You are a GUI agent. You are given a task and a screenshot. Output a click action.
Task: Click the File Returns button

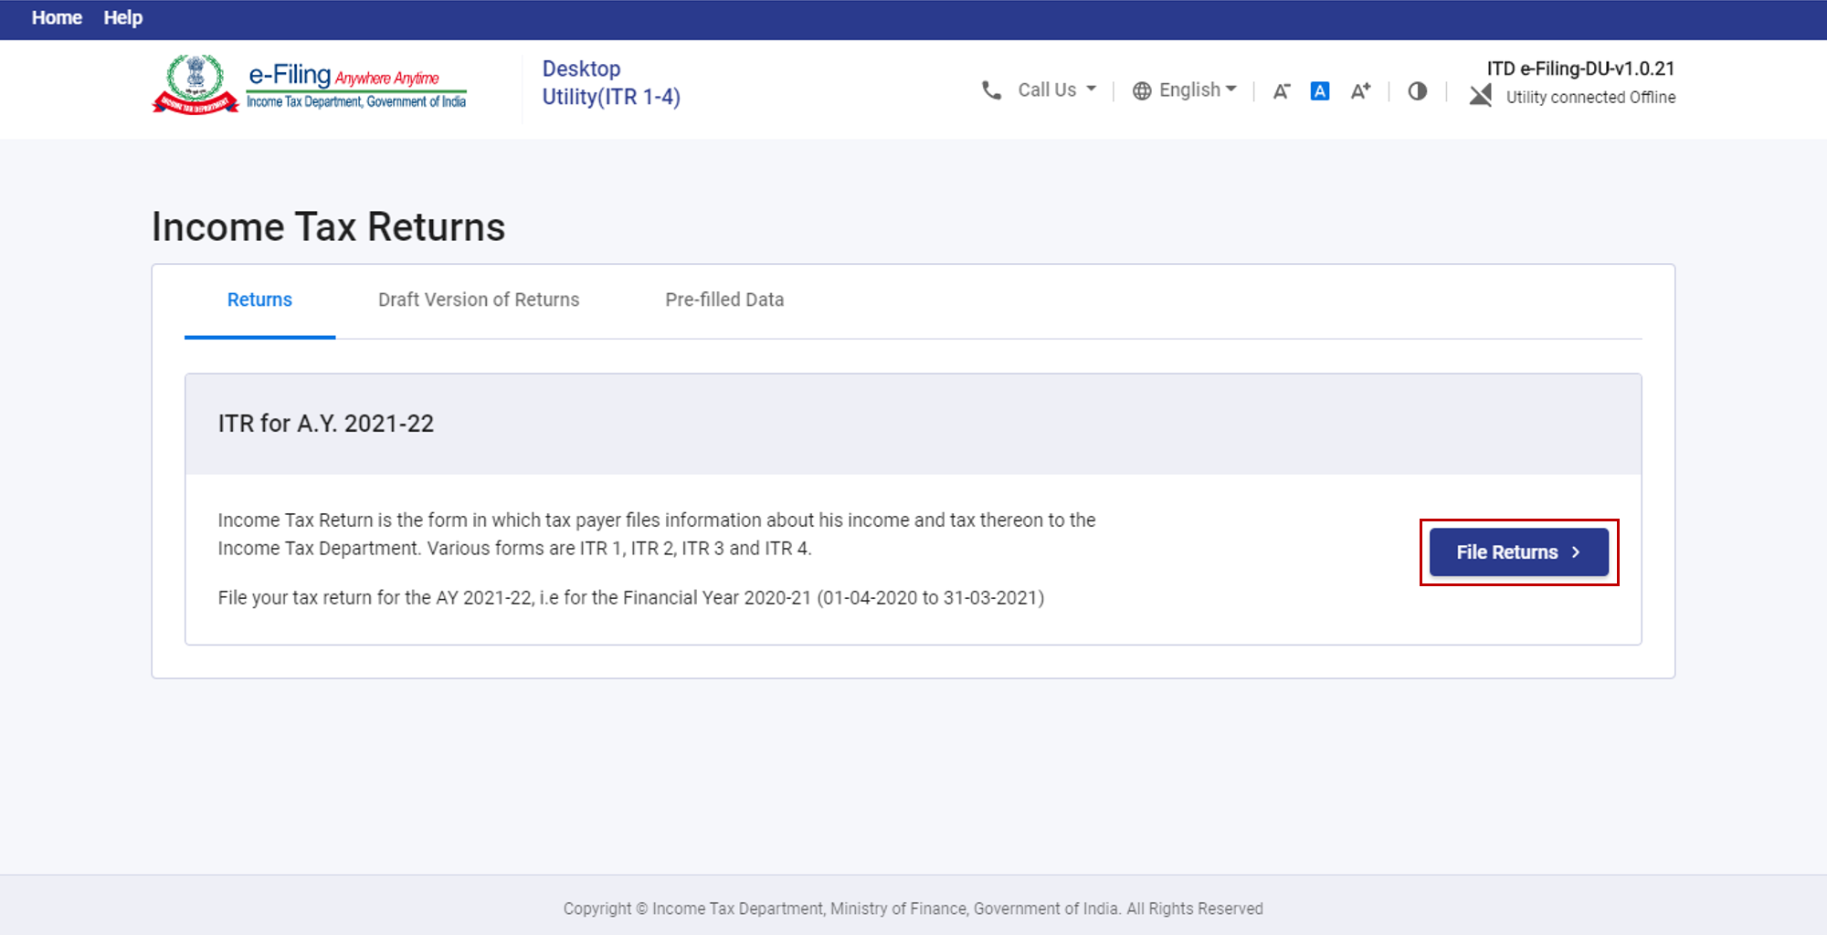[1517, 552]
